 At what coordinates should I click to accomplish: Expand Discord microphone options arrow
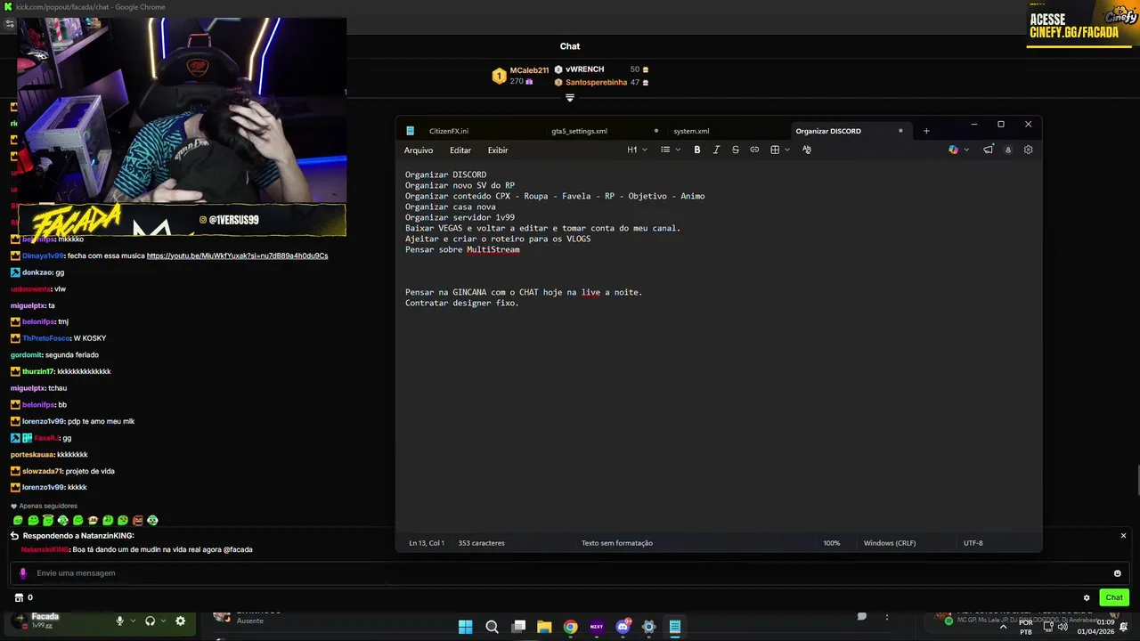[133, 621]
